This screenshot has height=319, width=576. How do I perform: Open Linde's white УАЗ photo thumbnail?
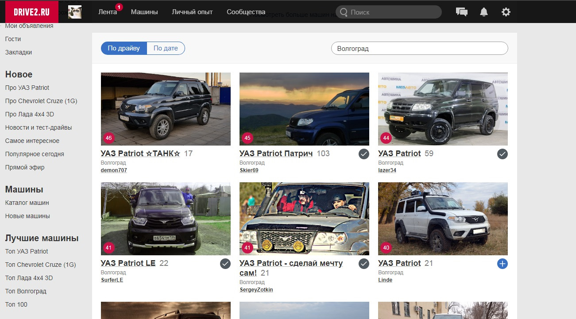click(x=443, y=219)
